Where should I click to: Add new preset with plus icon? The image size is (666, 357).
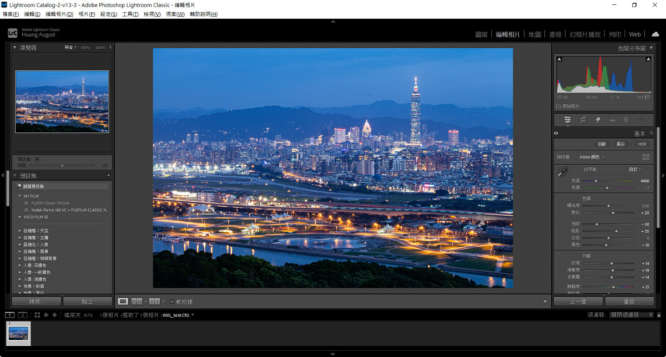(108, 176)
